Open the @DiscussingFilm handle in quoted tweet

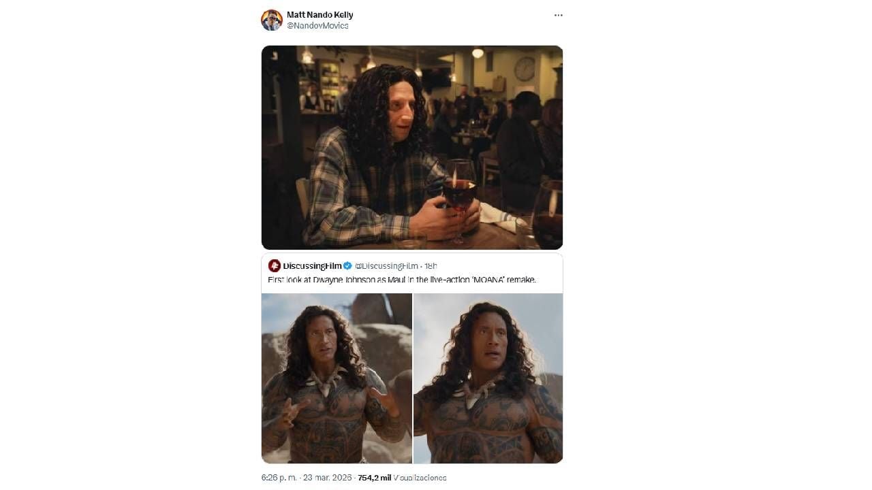coord(386,265)
